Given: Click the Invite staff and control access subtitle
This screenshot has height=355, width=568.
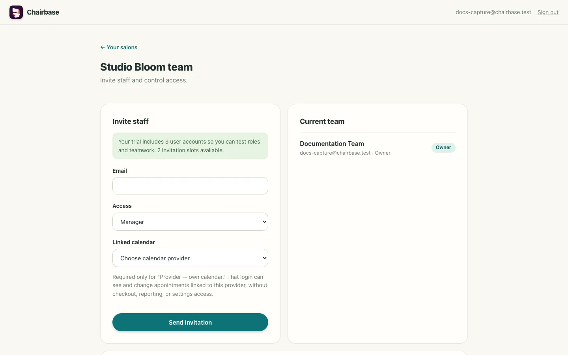Looking at the screenshot, I should [144, 80].
